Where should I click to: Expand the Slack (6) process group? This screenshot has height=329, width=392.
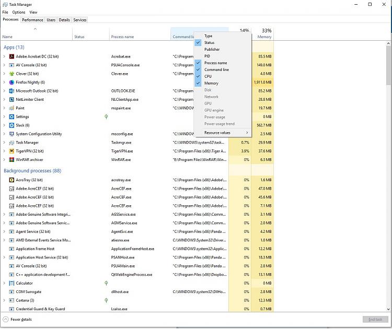tap(4, 125)
